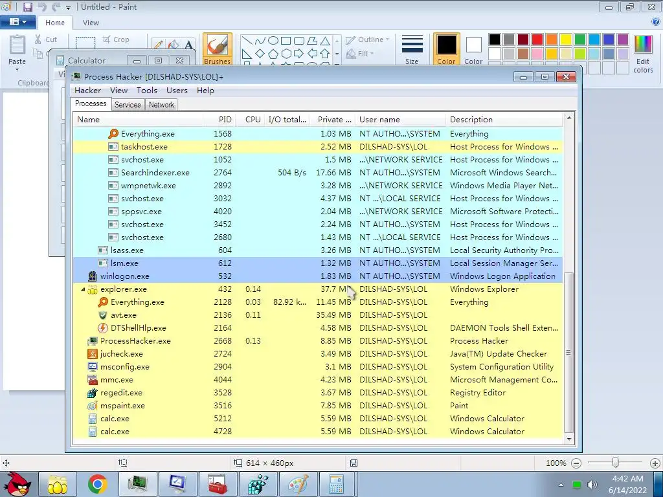
Task: Open the View tab in Paint ribbon
Action: point(91,23)
